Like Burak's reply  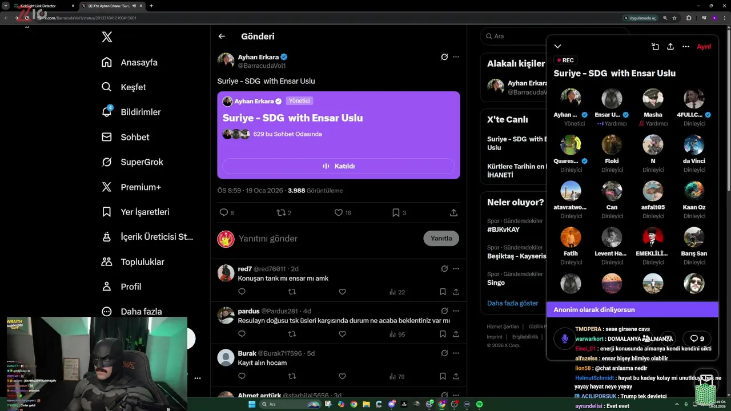point(342,376)
